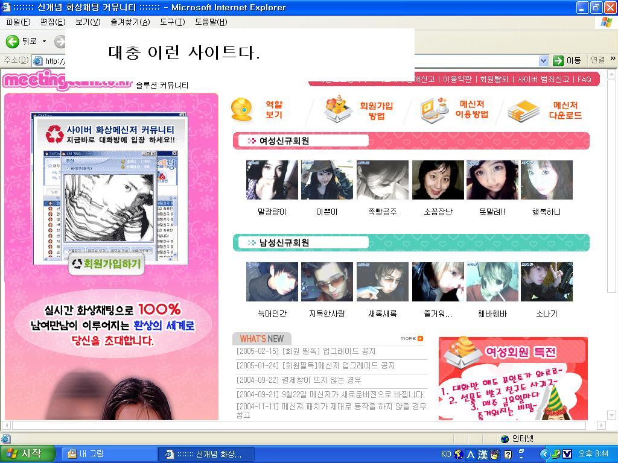
Task: Click the vertical scrollbar down arrow
Action: click(611, 415)
